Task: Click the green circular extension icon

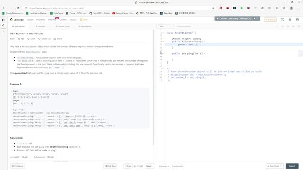Action: coord(241,8)
